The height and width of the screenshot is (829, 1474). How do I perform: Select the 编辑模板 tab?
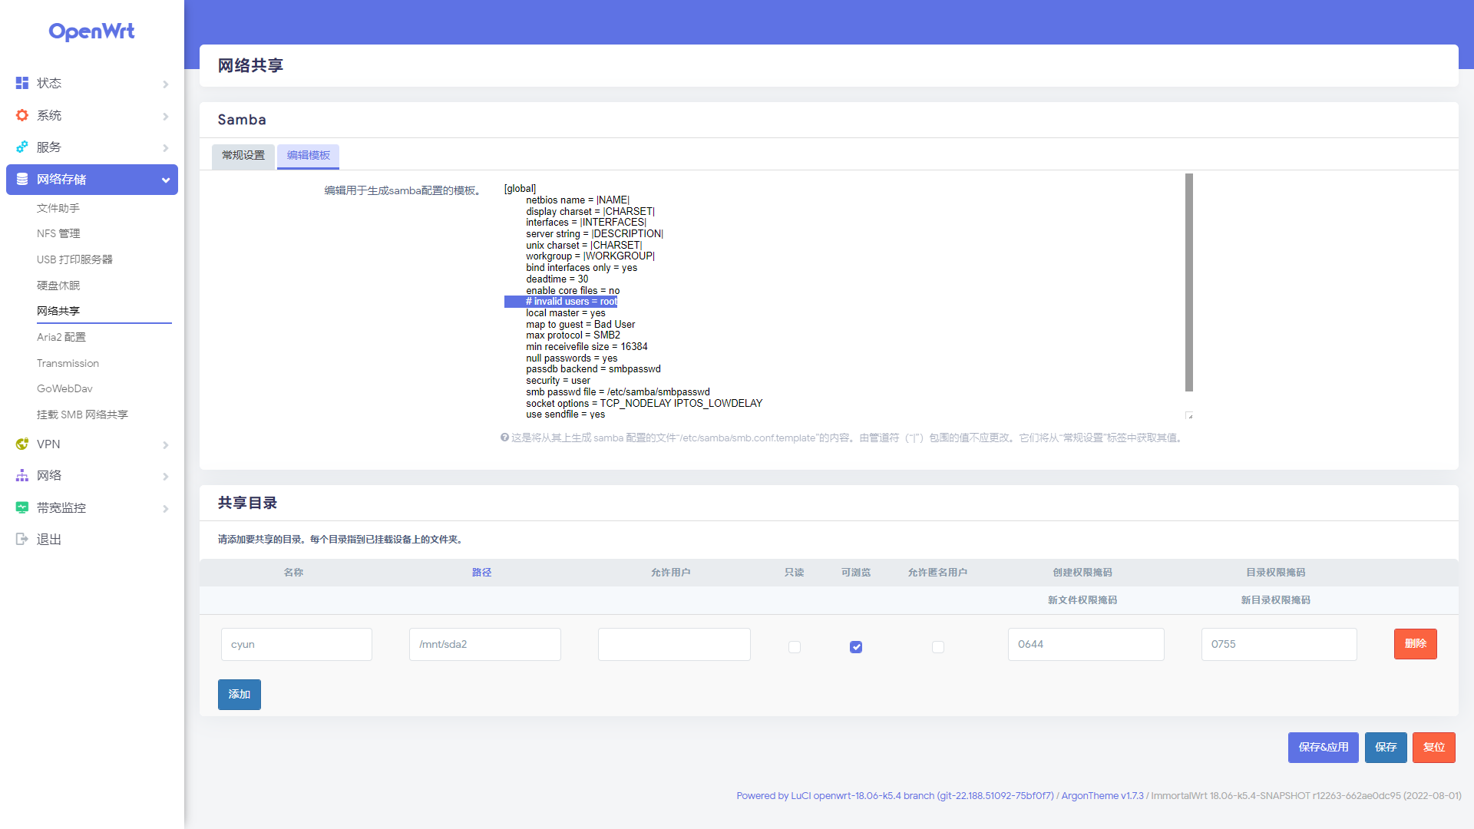click(x=309, y=156)
